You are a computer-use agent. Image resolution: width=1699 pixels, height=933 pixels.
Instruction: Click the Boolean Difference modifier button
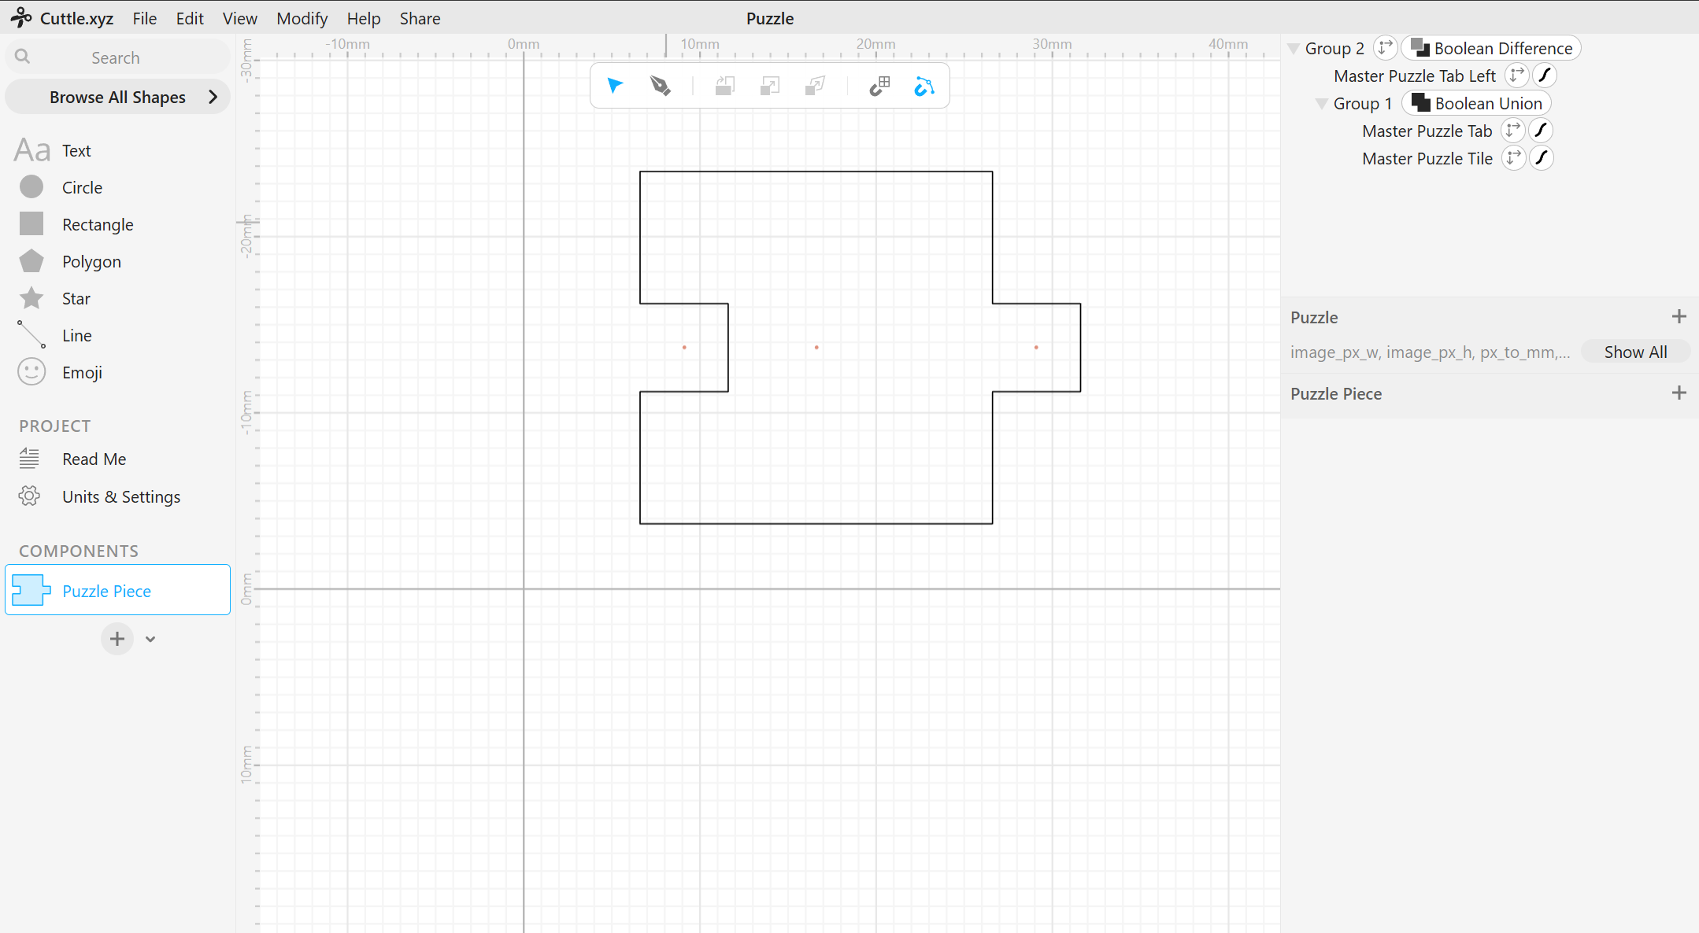pos(1491,48)
